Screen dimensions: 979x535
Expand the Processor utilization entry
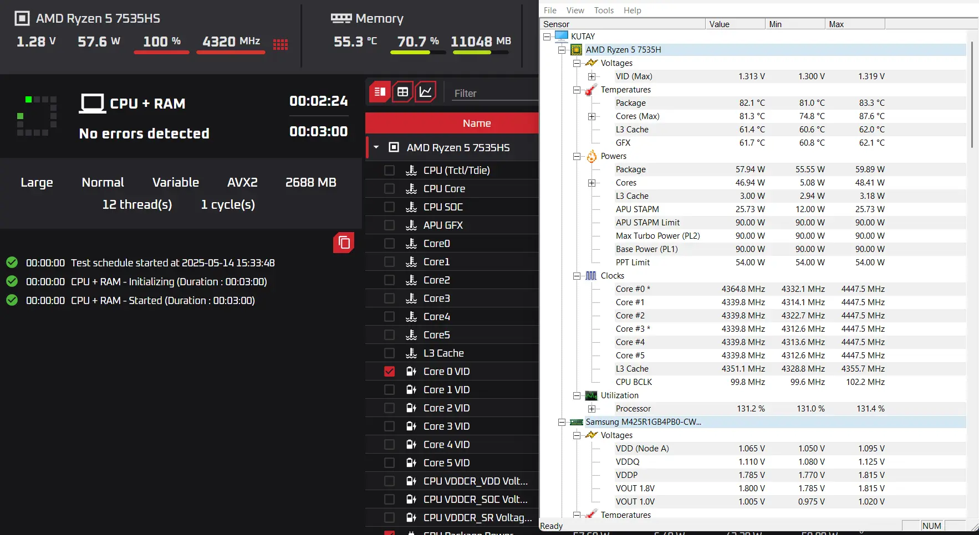tap(592, 409)
